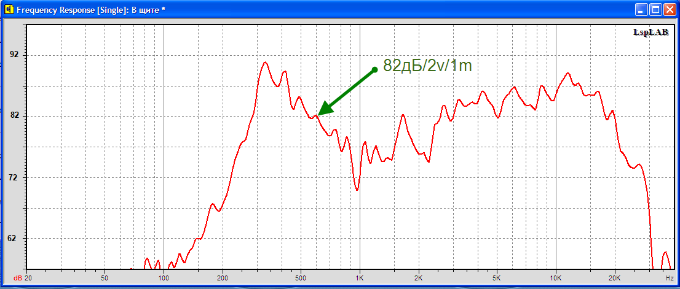This screenshot has width=680, height=289.
Task: Click the 20K frequency axis label
Action: coord(615,277)
